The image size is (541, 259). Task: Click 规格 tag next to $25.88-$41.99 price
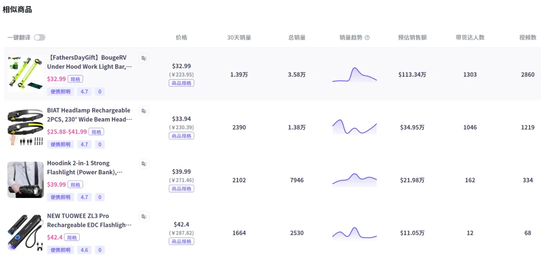[96, 132]
